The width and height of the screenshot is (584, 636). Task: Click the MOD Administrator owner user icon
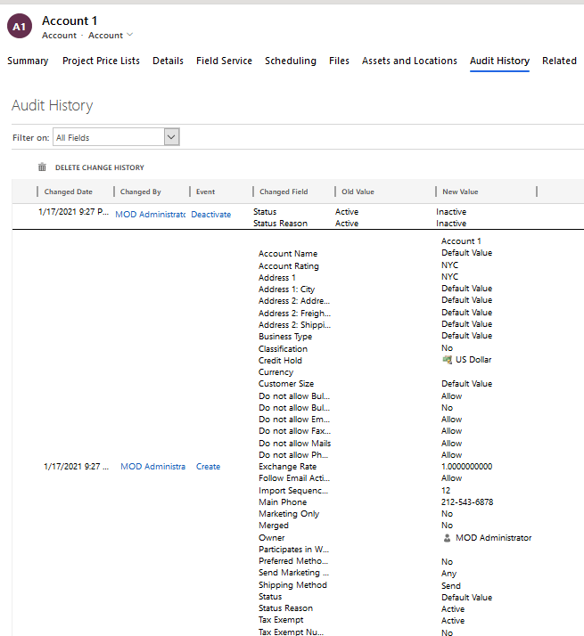(x=447, y=538)
